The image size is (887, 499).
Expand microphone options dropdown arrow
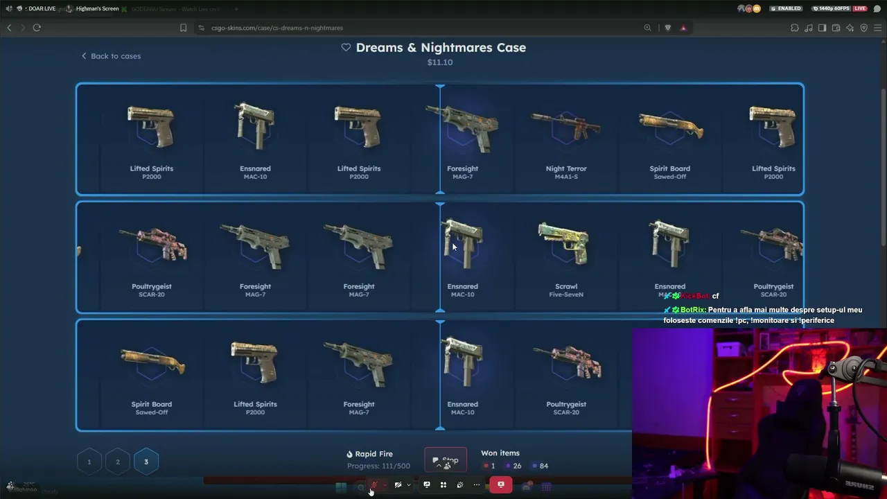pyautogui.click(x=385, y=485)
